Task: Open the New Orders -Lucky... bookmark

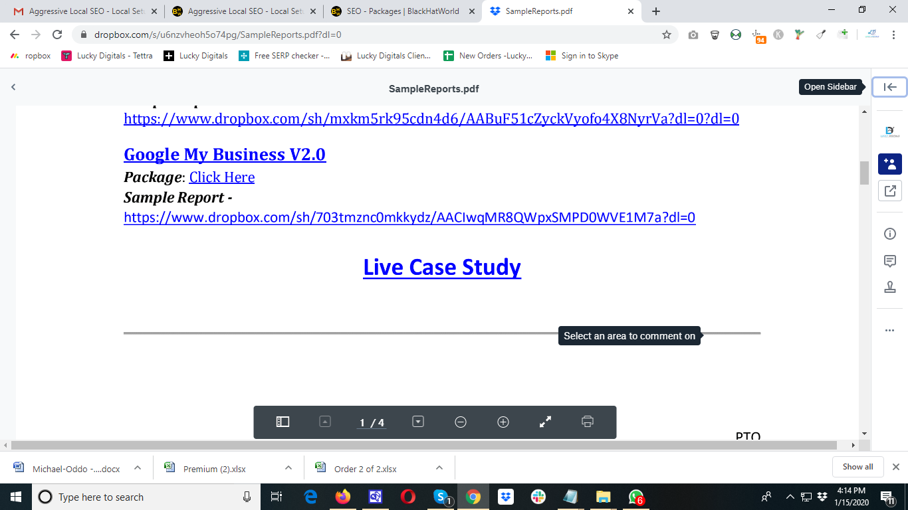Action: pyautogui.click(x=488, y=56)
